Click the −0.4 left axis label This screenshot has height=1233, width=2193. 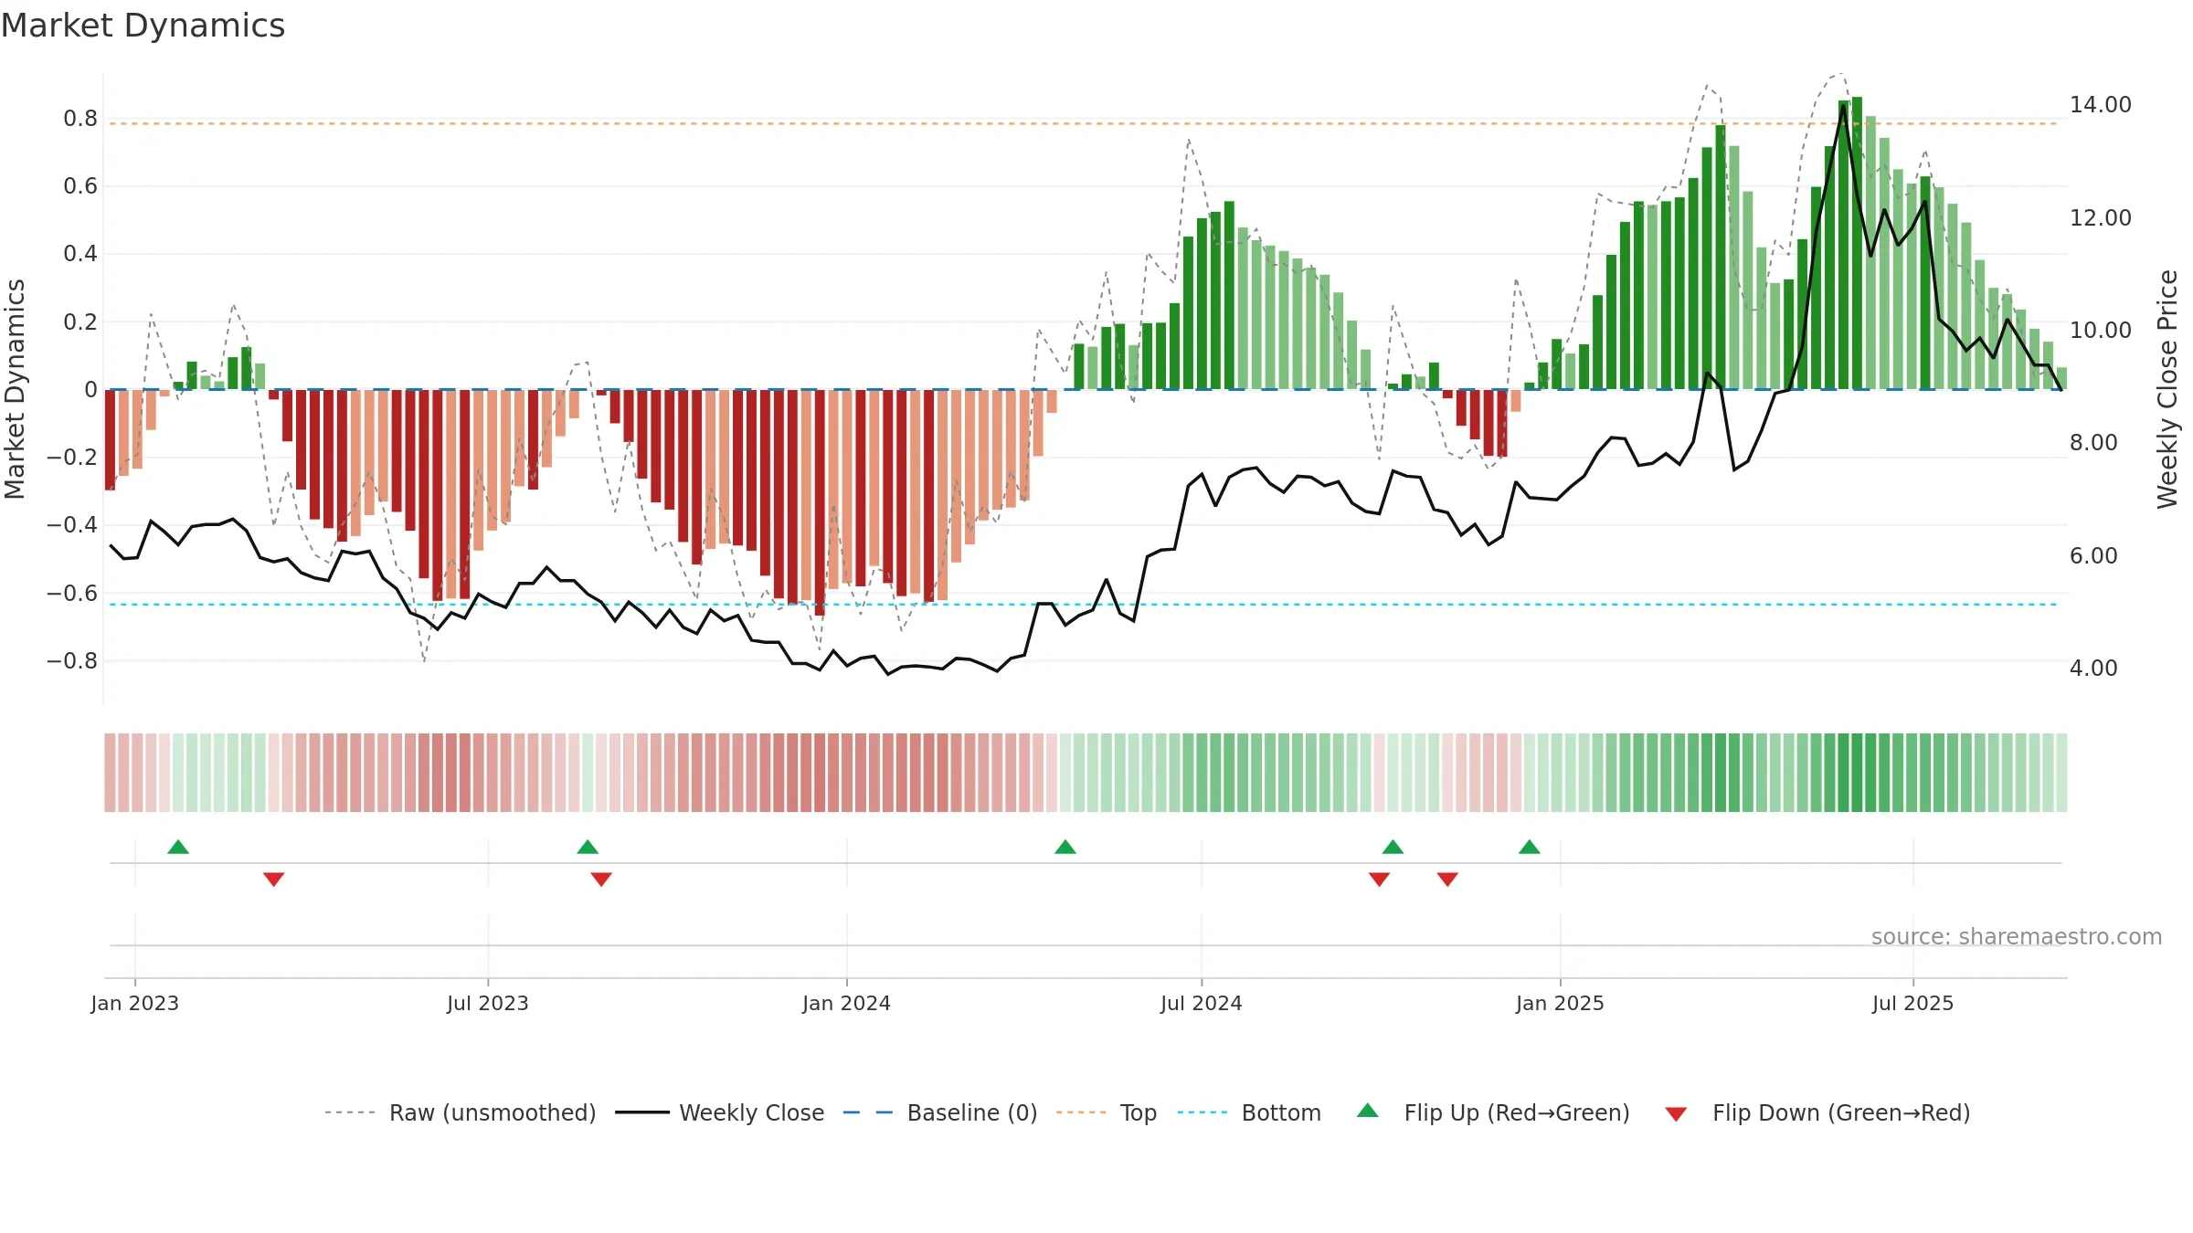pyautogui.click(x=72, y=524)
